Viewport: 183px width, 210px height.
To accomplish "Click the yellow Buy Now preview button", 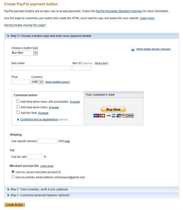I will tap(113, 109).
